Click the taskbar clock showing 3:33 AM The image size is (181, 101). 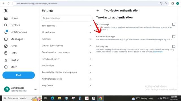click(174, 98)
